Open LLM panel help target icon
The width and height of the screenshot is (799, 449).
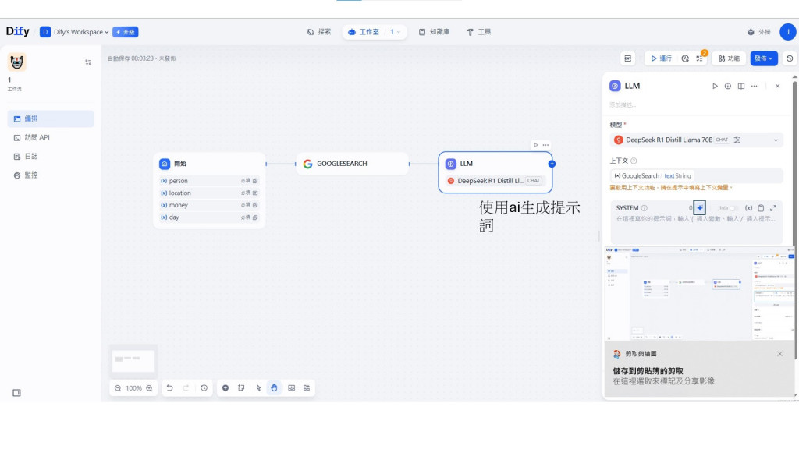tap(728, 86)
